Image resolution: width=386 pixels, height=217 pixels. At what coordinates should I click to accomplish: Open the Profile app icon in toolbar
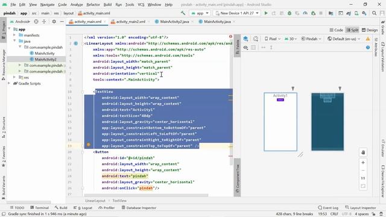(305, 13)
